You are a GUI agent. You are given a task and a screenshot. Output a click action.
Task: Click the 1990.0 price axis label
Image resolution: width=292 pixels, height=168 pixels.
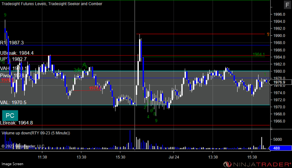point(279,36)
